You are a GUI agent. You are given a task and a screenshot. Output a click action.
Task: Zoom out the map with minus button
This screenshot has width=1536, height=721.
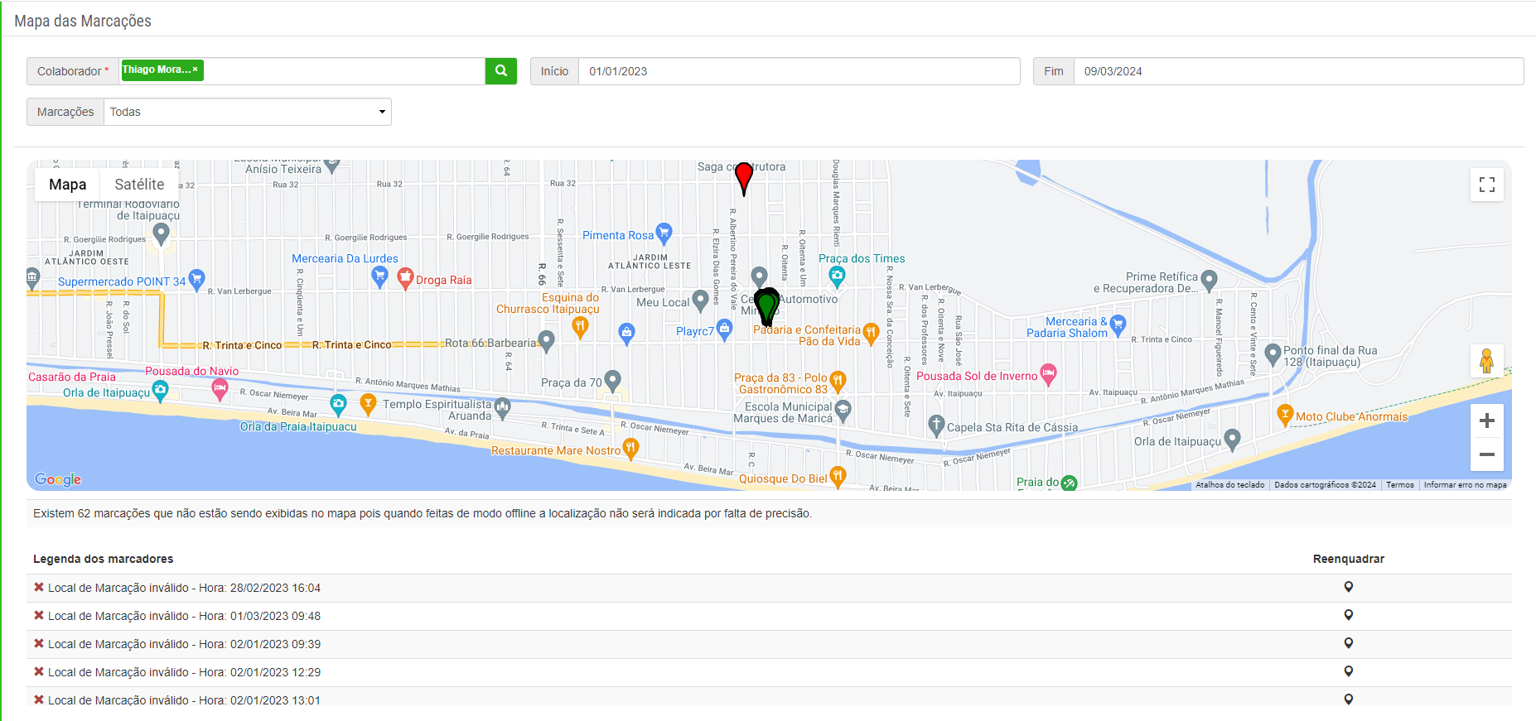point(1487,454)
